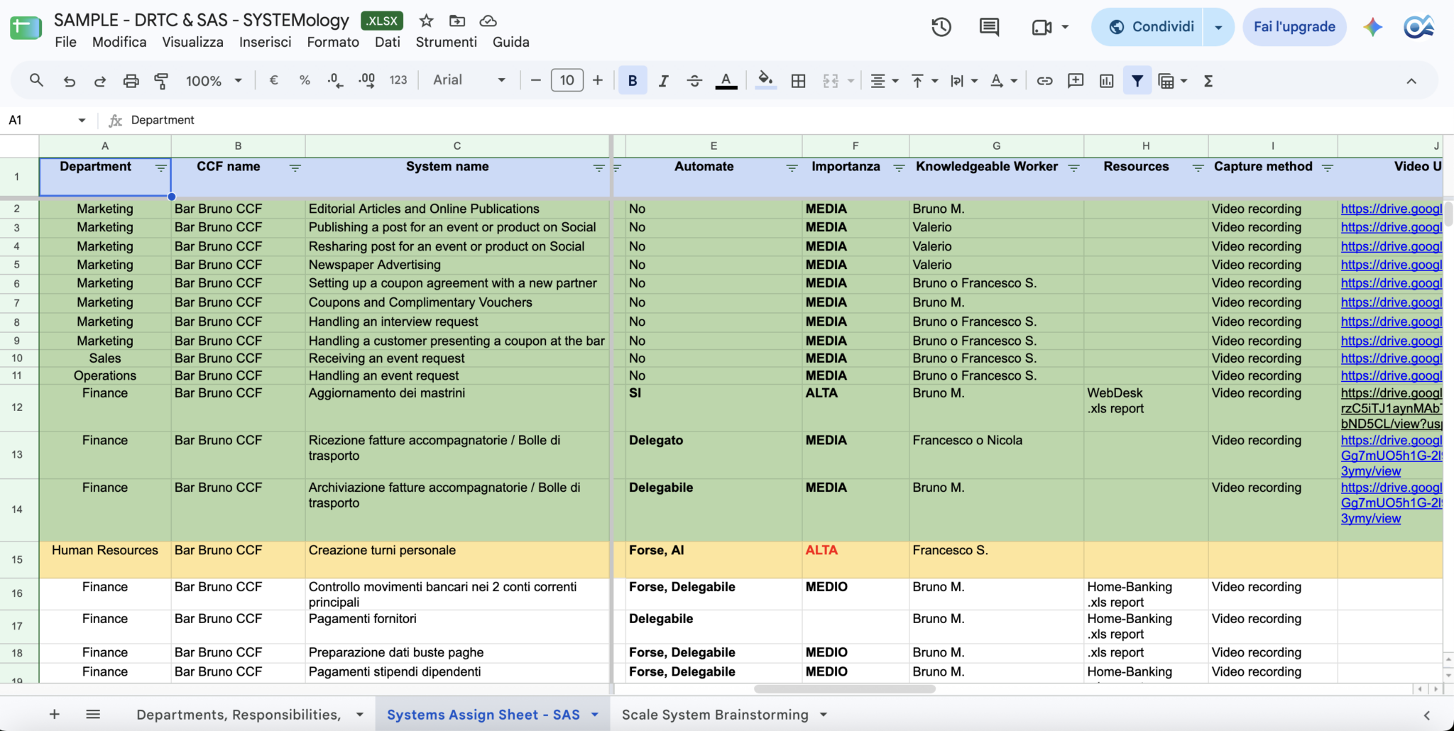The height and width of the screenshot is (731, 1454).
Task: Click the Fai l'upgrade button
Action: coord(1294,27)
